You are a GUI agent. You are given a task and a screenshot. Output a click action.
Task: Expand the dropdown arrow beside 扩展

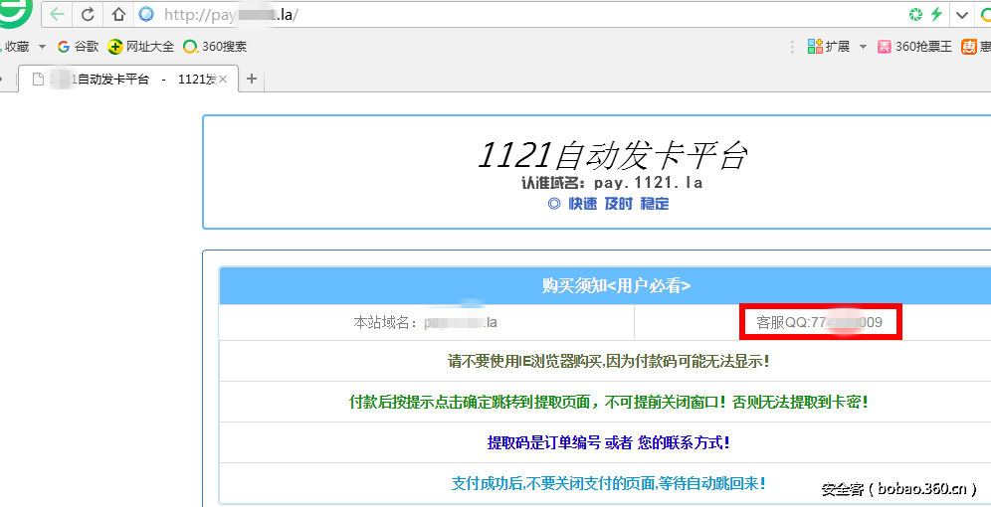[862, 47]
